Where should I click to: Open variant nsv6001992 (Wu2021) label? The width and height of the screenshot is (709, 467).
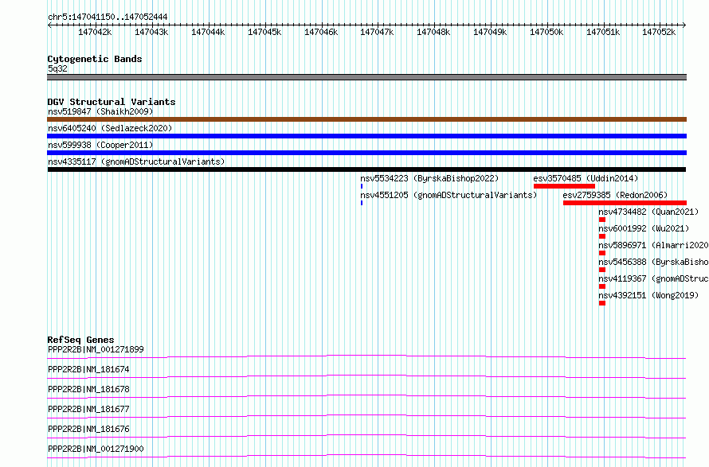[x=644, y=228]
